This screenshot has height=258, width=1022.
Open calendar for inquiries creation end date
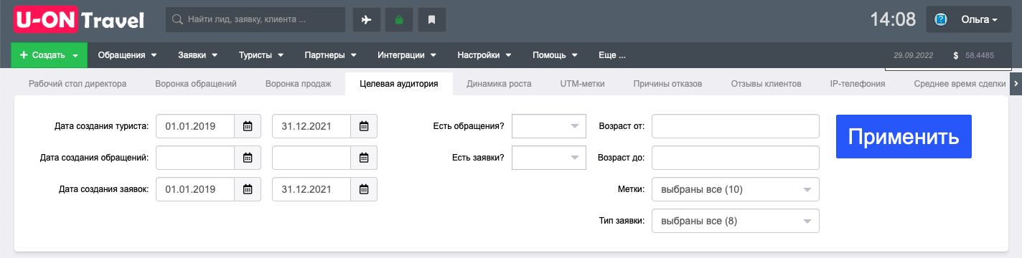point(364,158)
